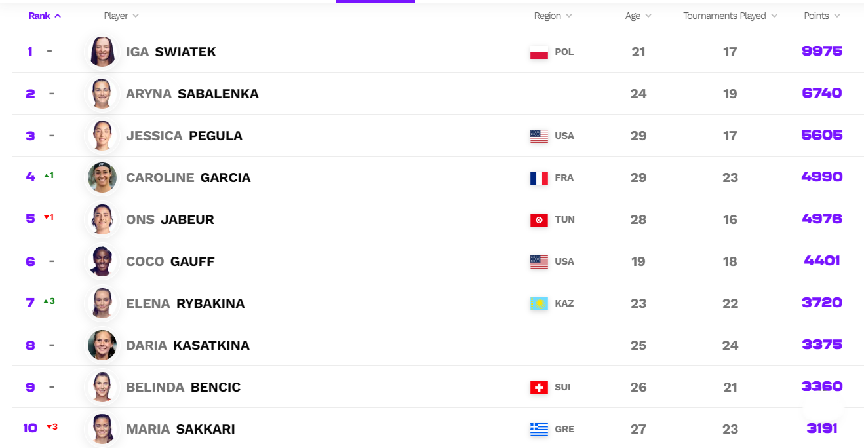This screenshot has height=448, width=864.
Task: Click Iga Swiatek's profile photo
Action: (102, 52)
